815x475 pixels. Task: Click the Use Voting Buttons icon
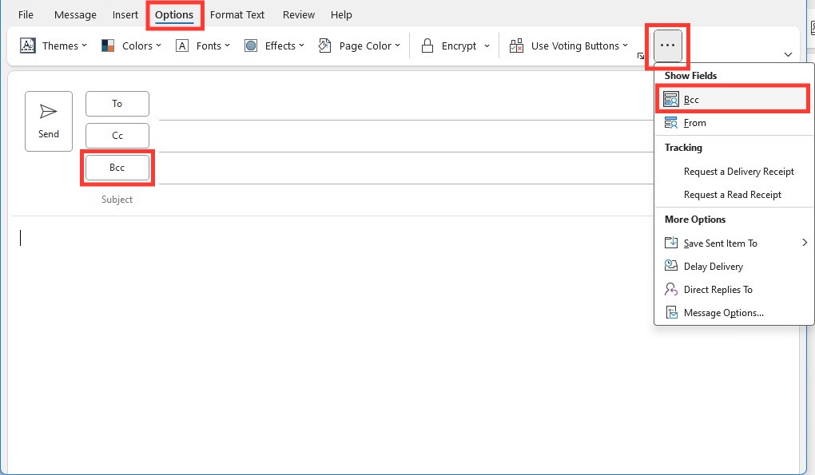[516, 46]
